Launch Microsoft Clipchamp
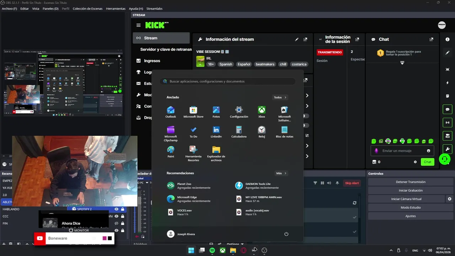This screenshot has height=256, width=455. pyautogui.click(x=171, y=134)
